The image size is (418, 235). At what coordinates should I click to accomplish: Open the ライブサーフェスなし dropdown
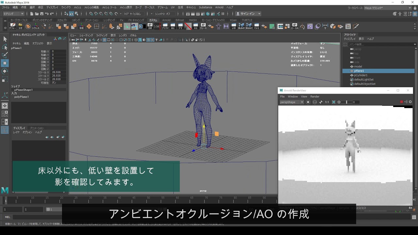tap(134, 14)
